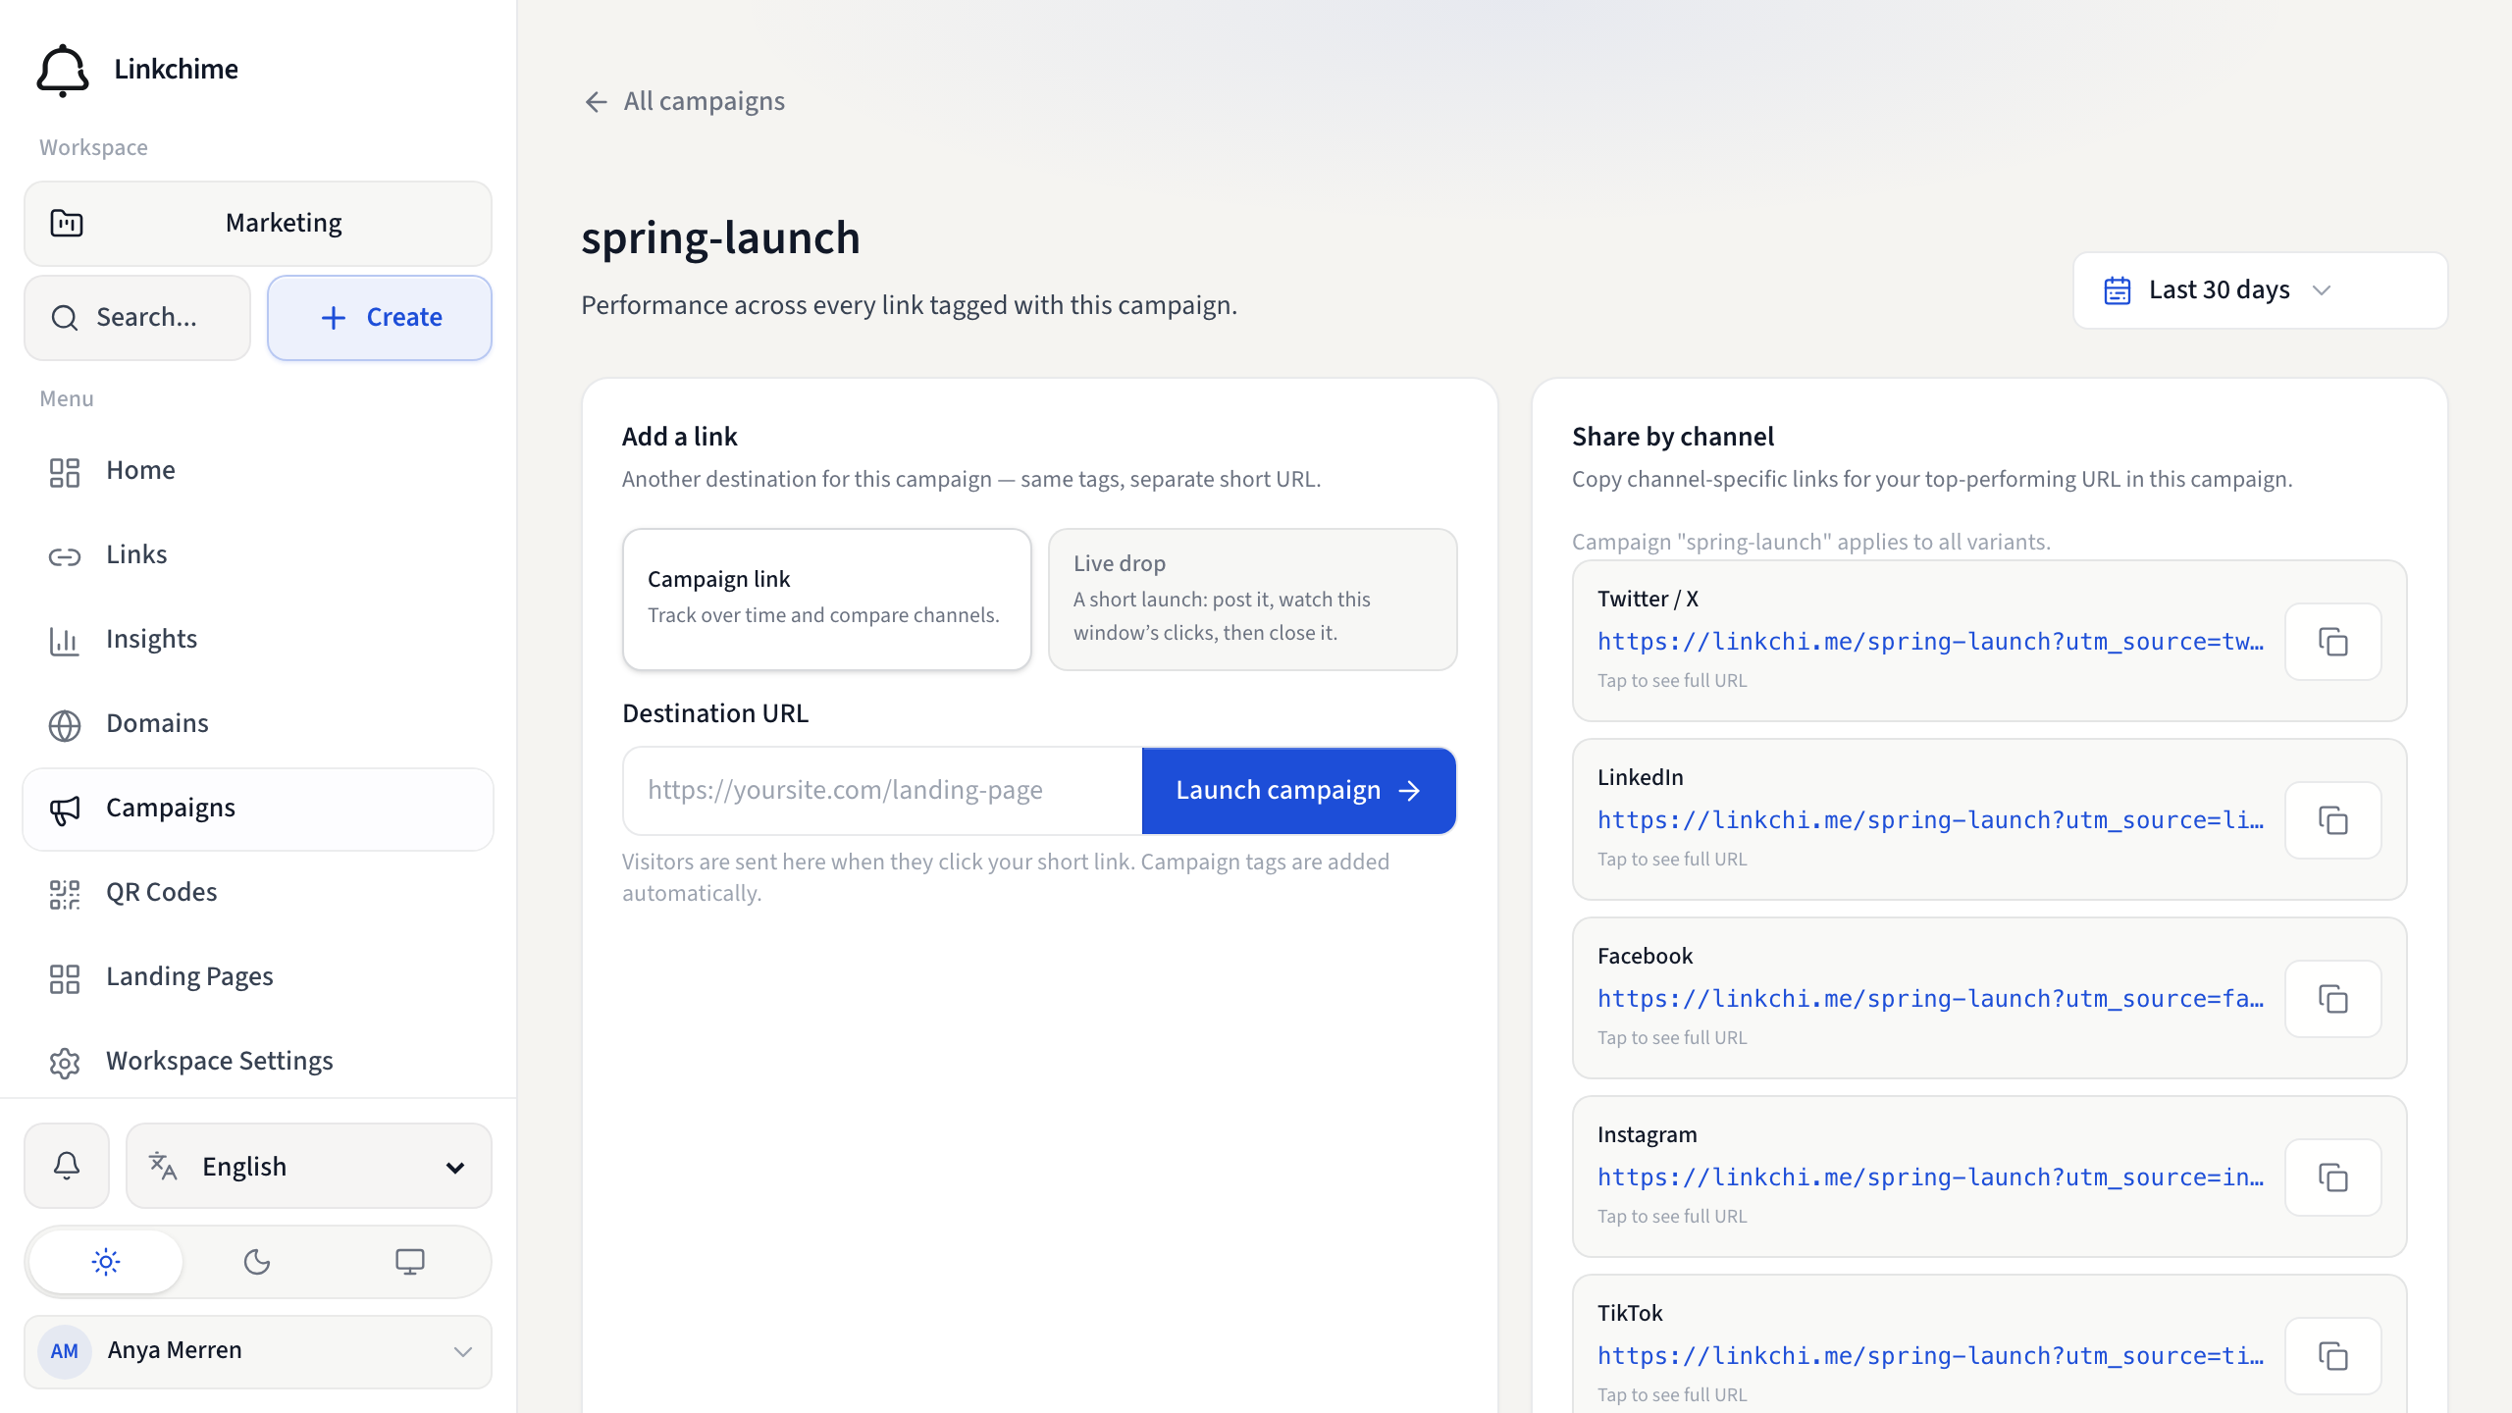This screenshot has height=1413, width=2512.
Task: Open notifications bell button
Action: pyautogui.click(x=67, y=1166)
